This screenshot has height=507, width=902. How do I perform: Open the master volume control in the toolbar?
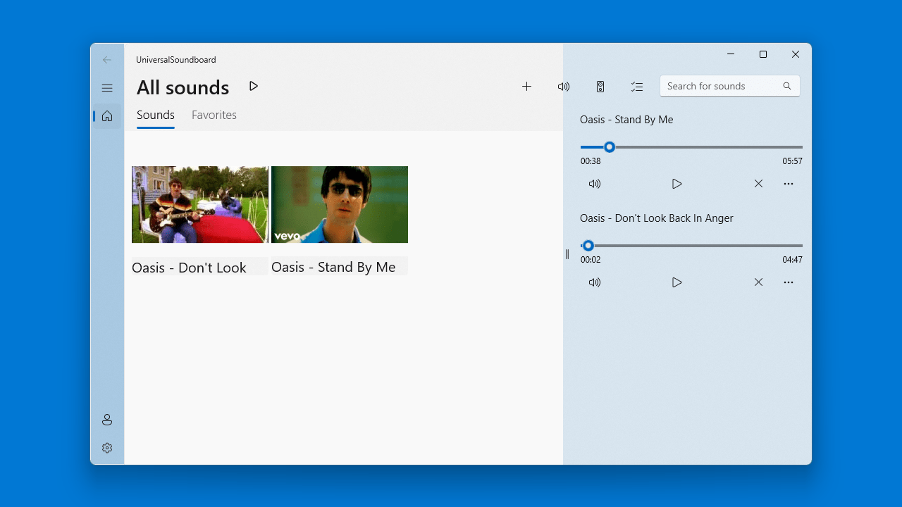coord(564,86)
